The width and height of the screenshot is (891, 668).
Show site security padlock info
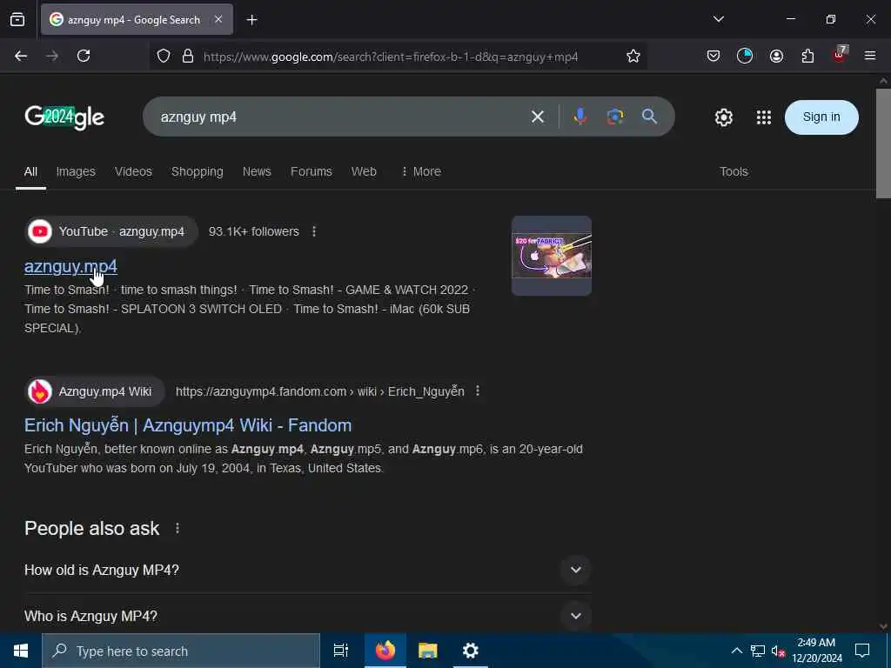click(188, 57)
